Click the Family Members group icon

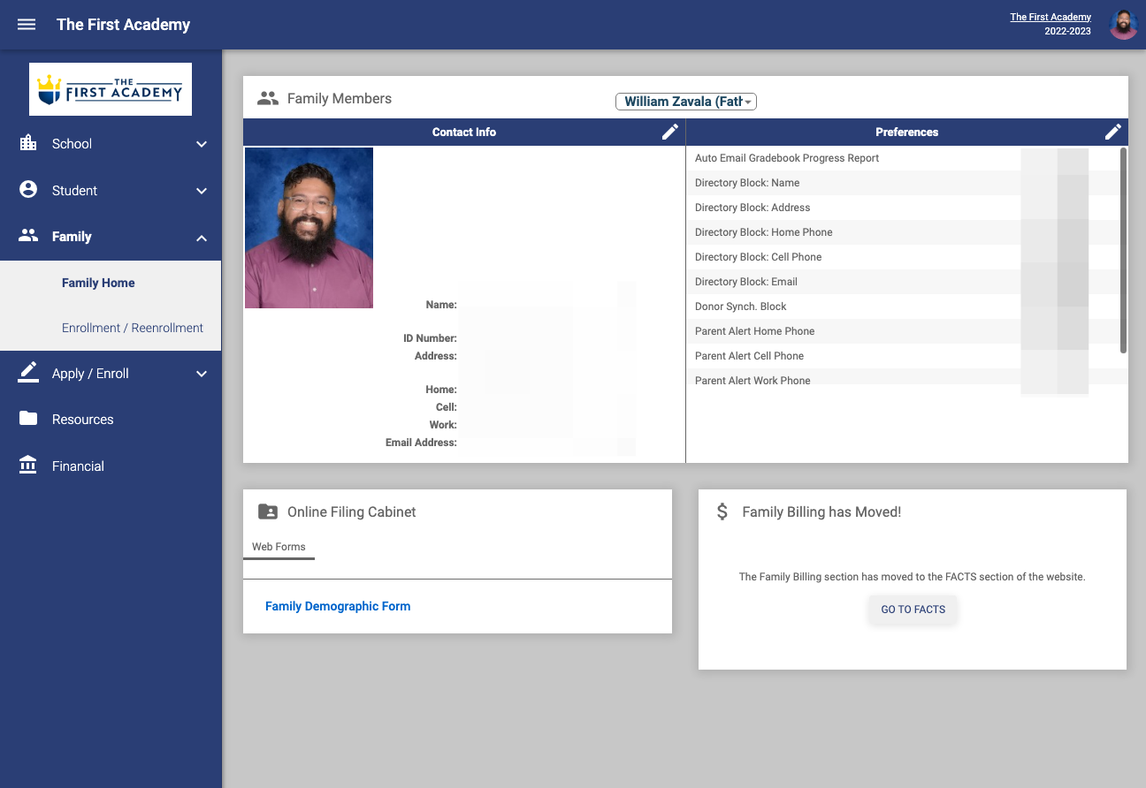click(x=268, y=99)
